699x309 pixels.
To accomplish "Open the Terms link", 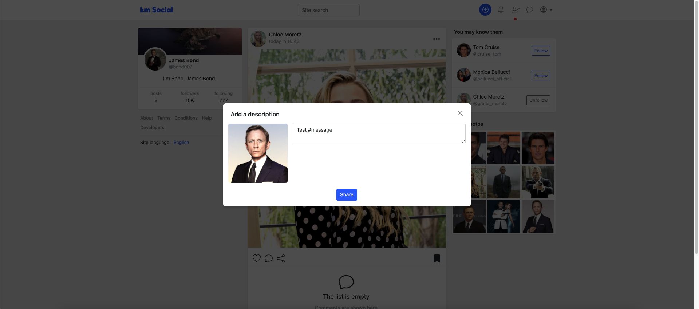I will [x=164, y=118].
